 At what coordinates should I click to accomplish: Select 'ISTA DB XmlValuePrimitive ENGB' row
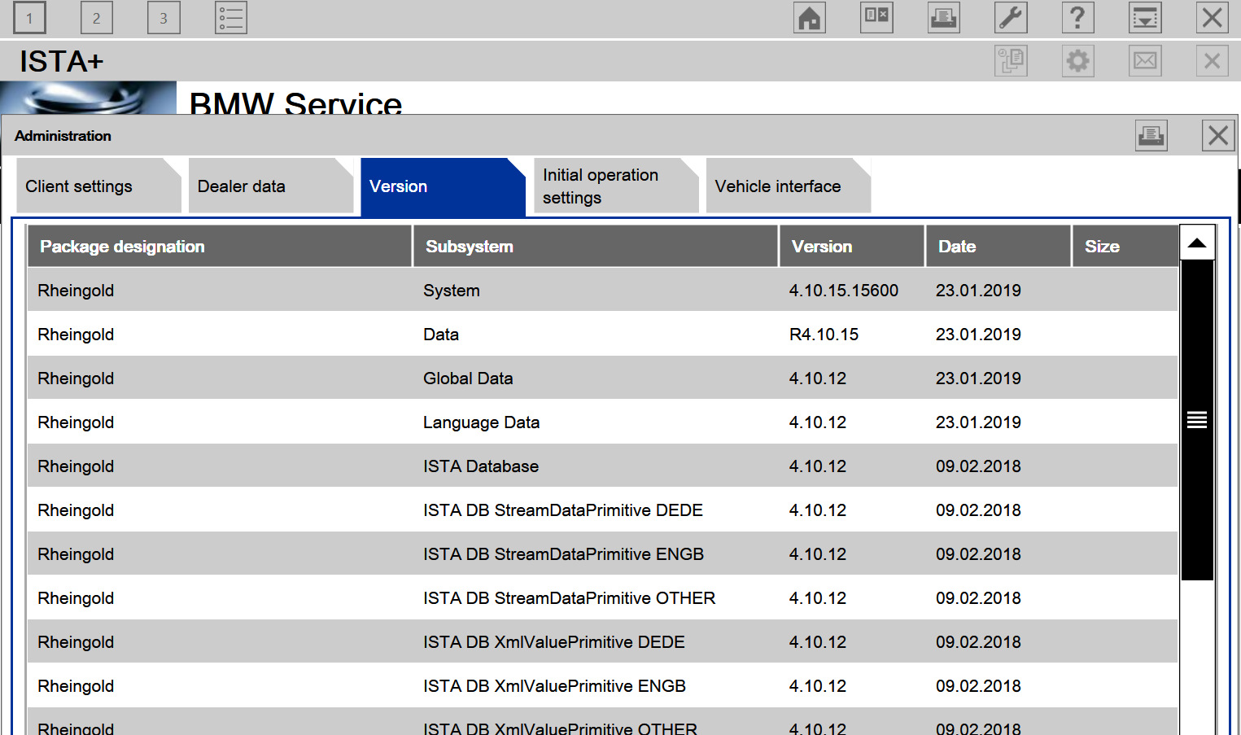[602, 686]
